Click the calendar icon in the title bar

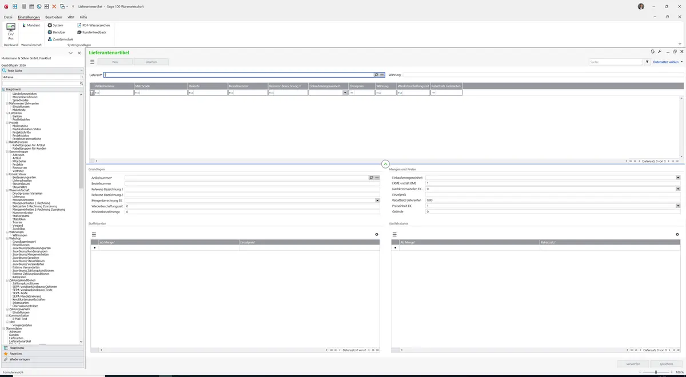tap(31, 6)
